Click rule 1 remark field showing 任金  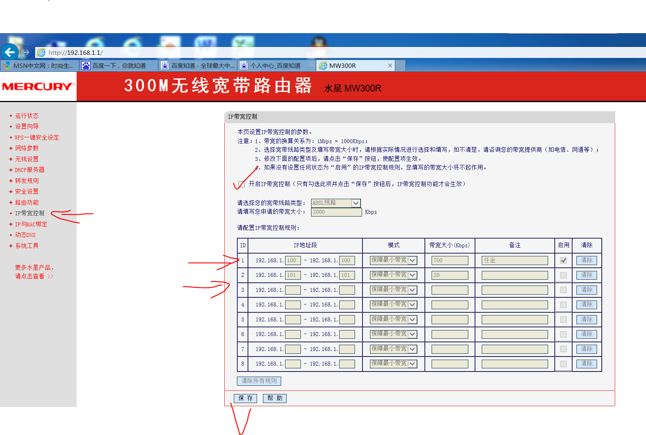coord(515,260)
